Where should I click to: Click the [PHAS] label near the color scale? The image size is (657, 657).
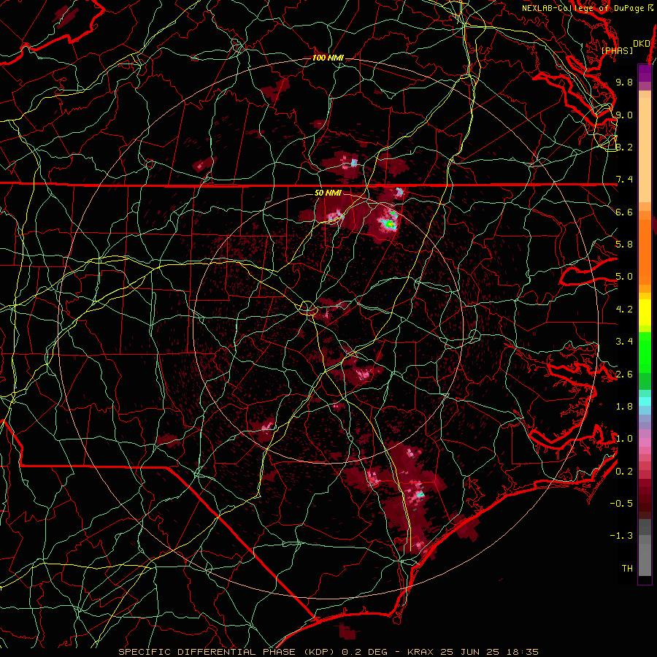[617, 51]
